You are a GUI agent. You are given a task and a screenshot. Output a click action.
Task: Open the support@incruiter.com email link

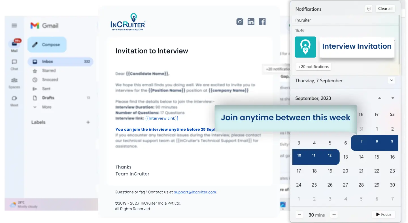click(195, 192)
